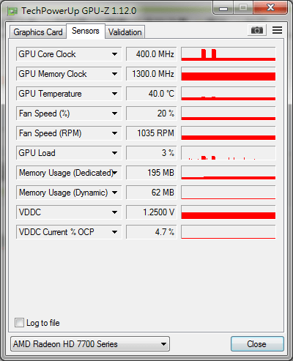Expand the GPU Core Clock dropdown arrow
The width and height of the screenshot is (293, 361).
click(x=114, y=54)
